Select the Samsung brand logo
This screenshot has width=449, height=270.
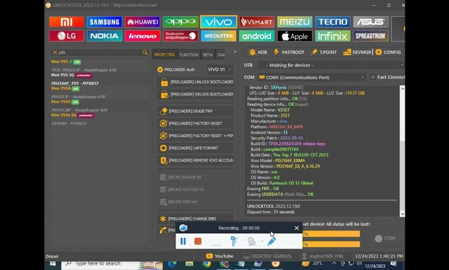pos(104,22)
